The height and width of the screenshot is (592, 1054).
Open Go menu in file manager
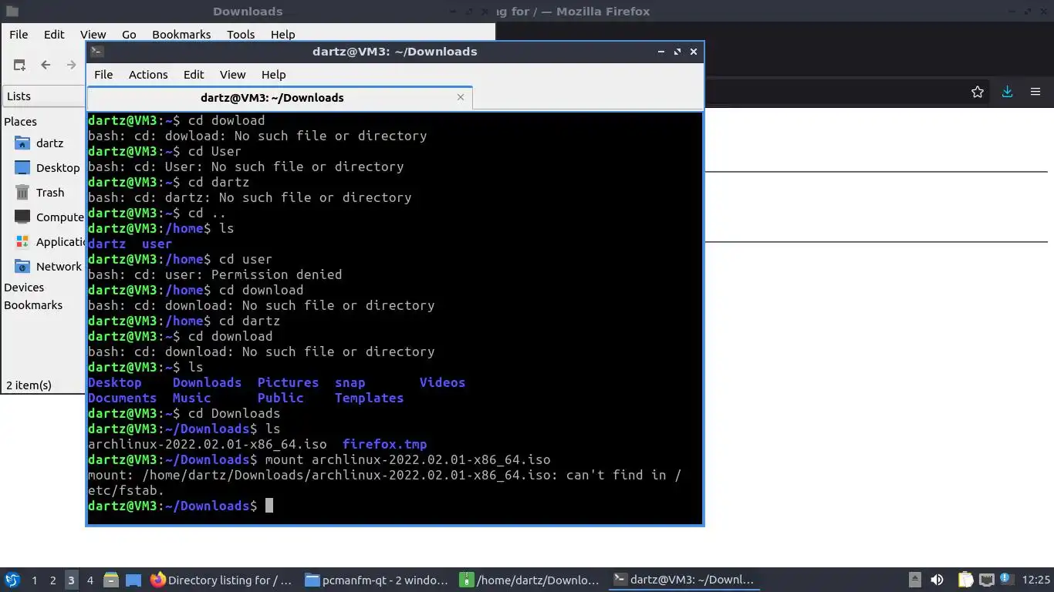click(x=129, y=34)
